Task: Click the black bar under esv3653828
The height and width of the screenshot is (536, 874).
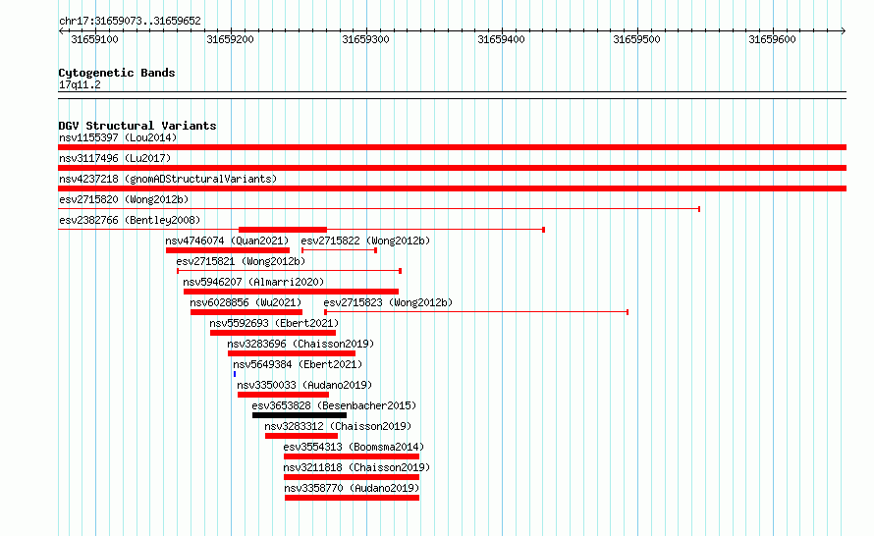Action: click(300, 415)
